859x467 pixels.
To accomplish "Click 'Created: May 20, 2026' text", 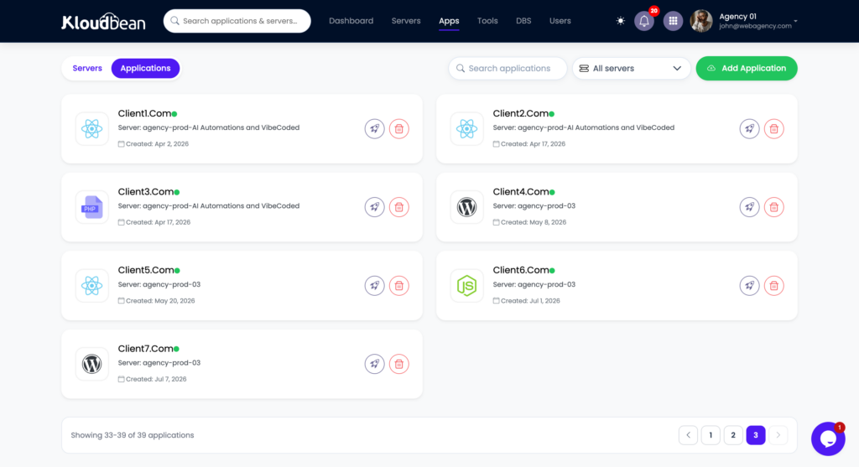I will pyautogui.click(x=160, y=300).
